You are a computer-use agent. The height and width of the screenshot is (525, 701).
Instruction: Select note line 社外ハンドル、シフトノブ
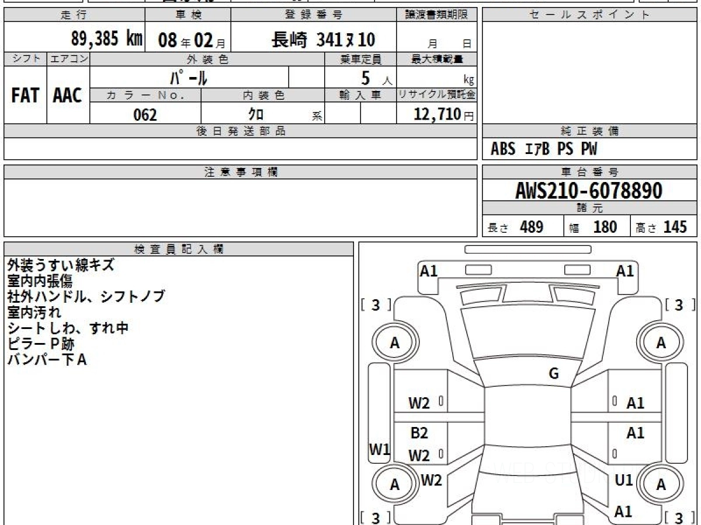click(86, 296)
